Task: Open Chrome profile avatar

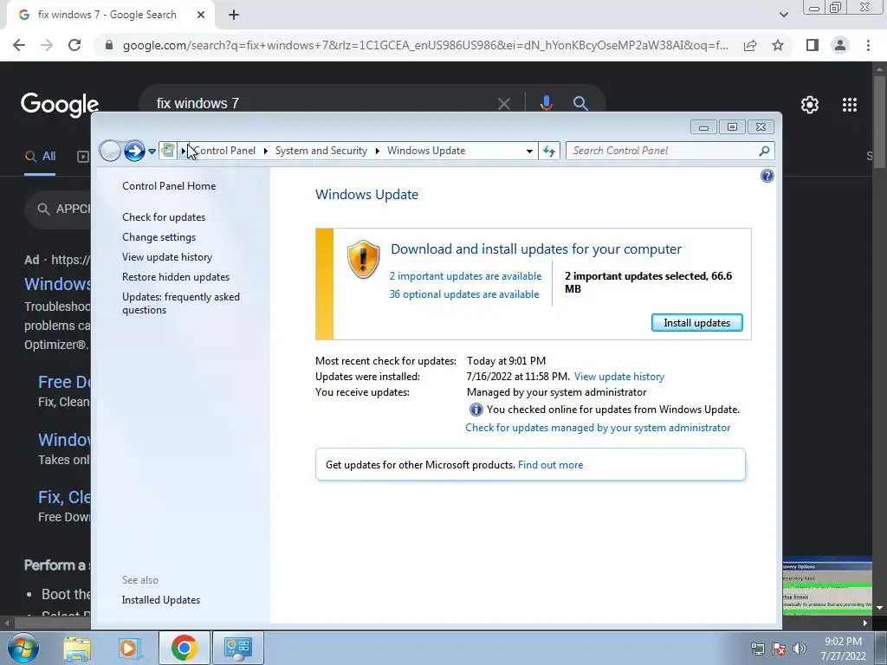Action: [840, 45]
